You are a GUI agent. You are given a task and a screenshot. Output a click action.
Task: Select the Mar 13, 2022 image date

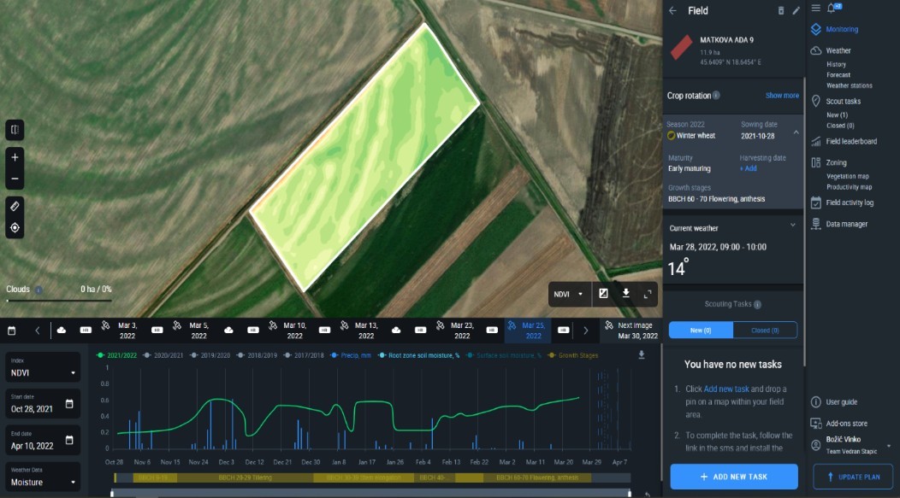(366, 330)
